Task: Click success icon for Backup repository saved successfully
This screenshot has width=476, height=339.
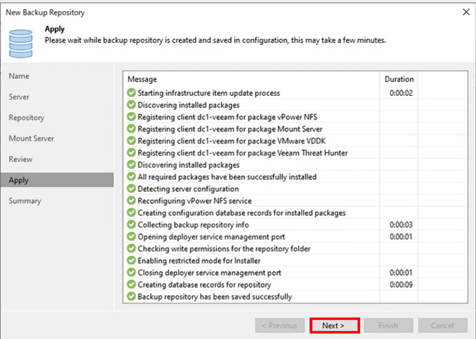Action: (x=131, y=297)
